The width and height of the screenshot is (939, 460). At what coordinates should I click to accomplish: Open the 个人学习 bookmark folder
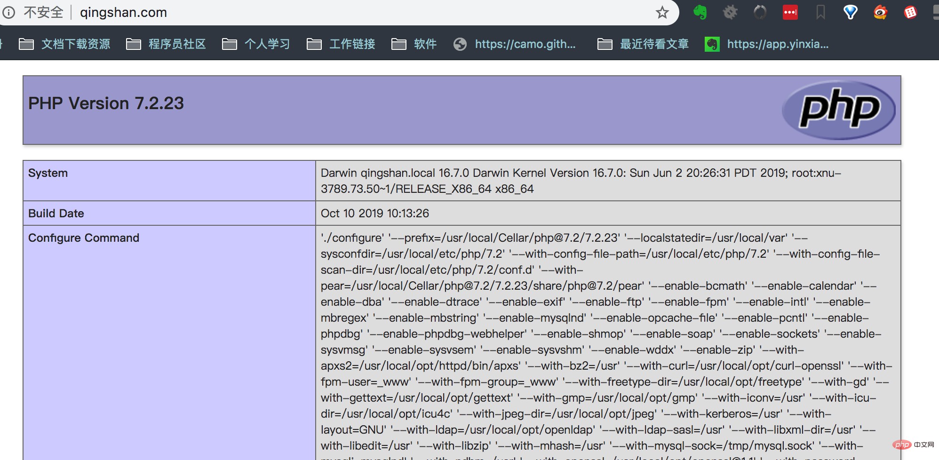[x=256, y=44]
